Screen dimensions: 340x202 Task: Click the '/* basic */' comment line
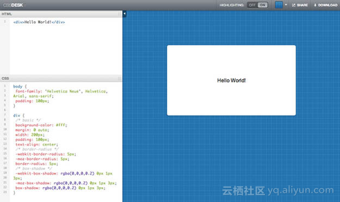[28, 120]
